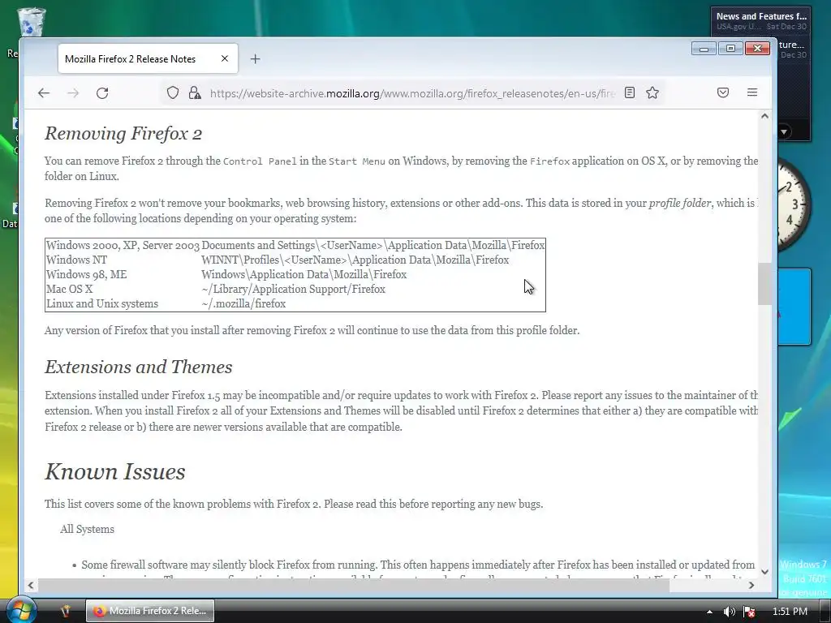Image resolution: width=831 pixels, height=623 pixels.
Task: Click the 'Removing Firefox 2' heading
Action: (123, 134)
